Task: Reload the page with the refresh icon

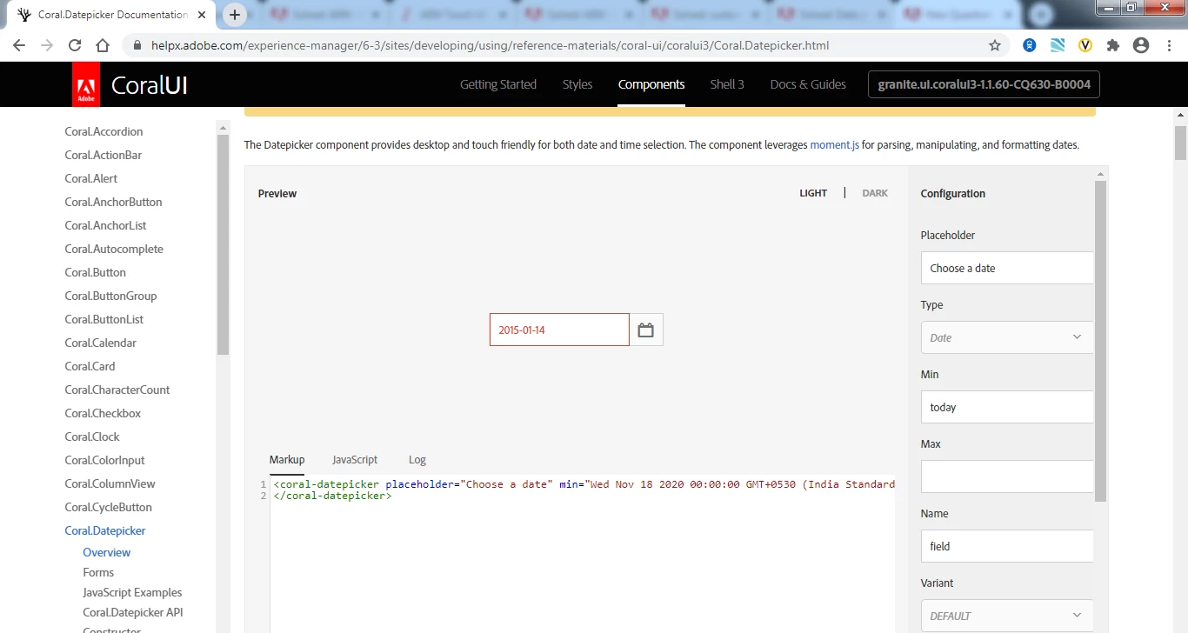Action: coord(75,46)
